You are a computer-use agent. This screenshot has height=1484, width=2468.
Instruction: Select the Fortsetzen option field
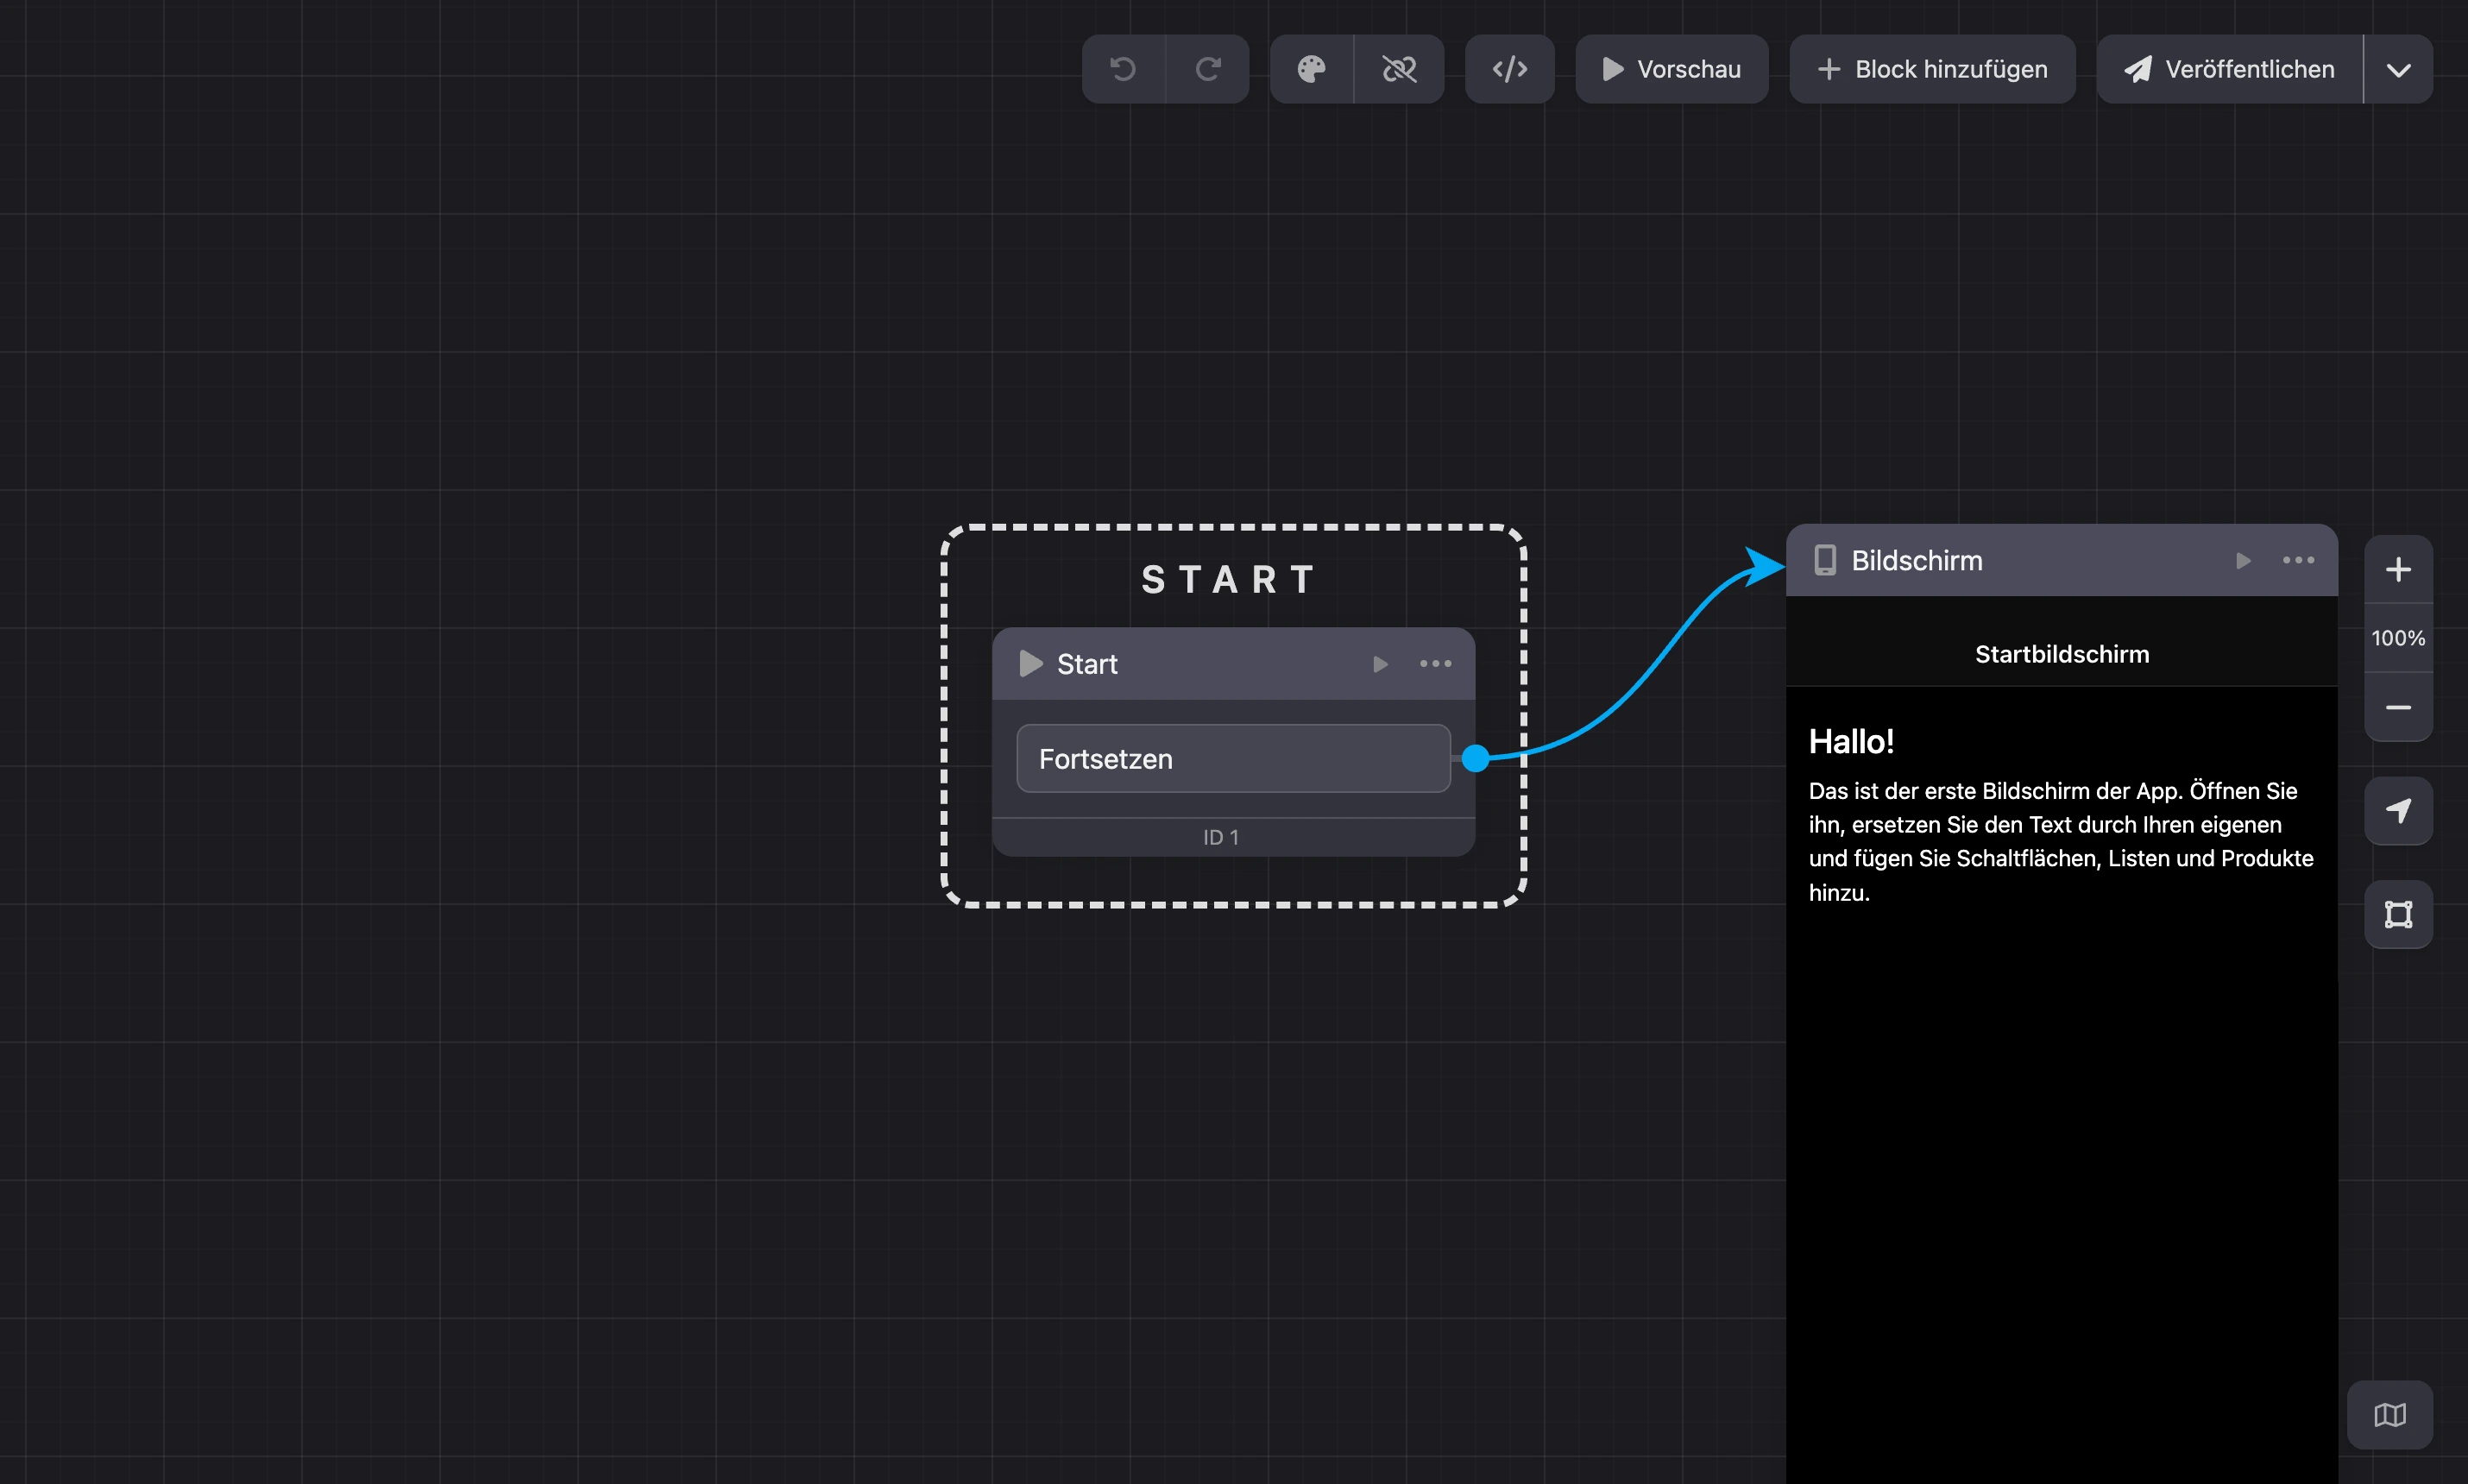[x=1233, y=759]
